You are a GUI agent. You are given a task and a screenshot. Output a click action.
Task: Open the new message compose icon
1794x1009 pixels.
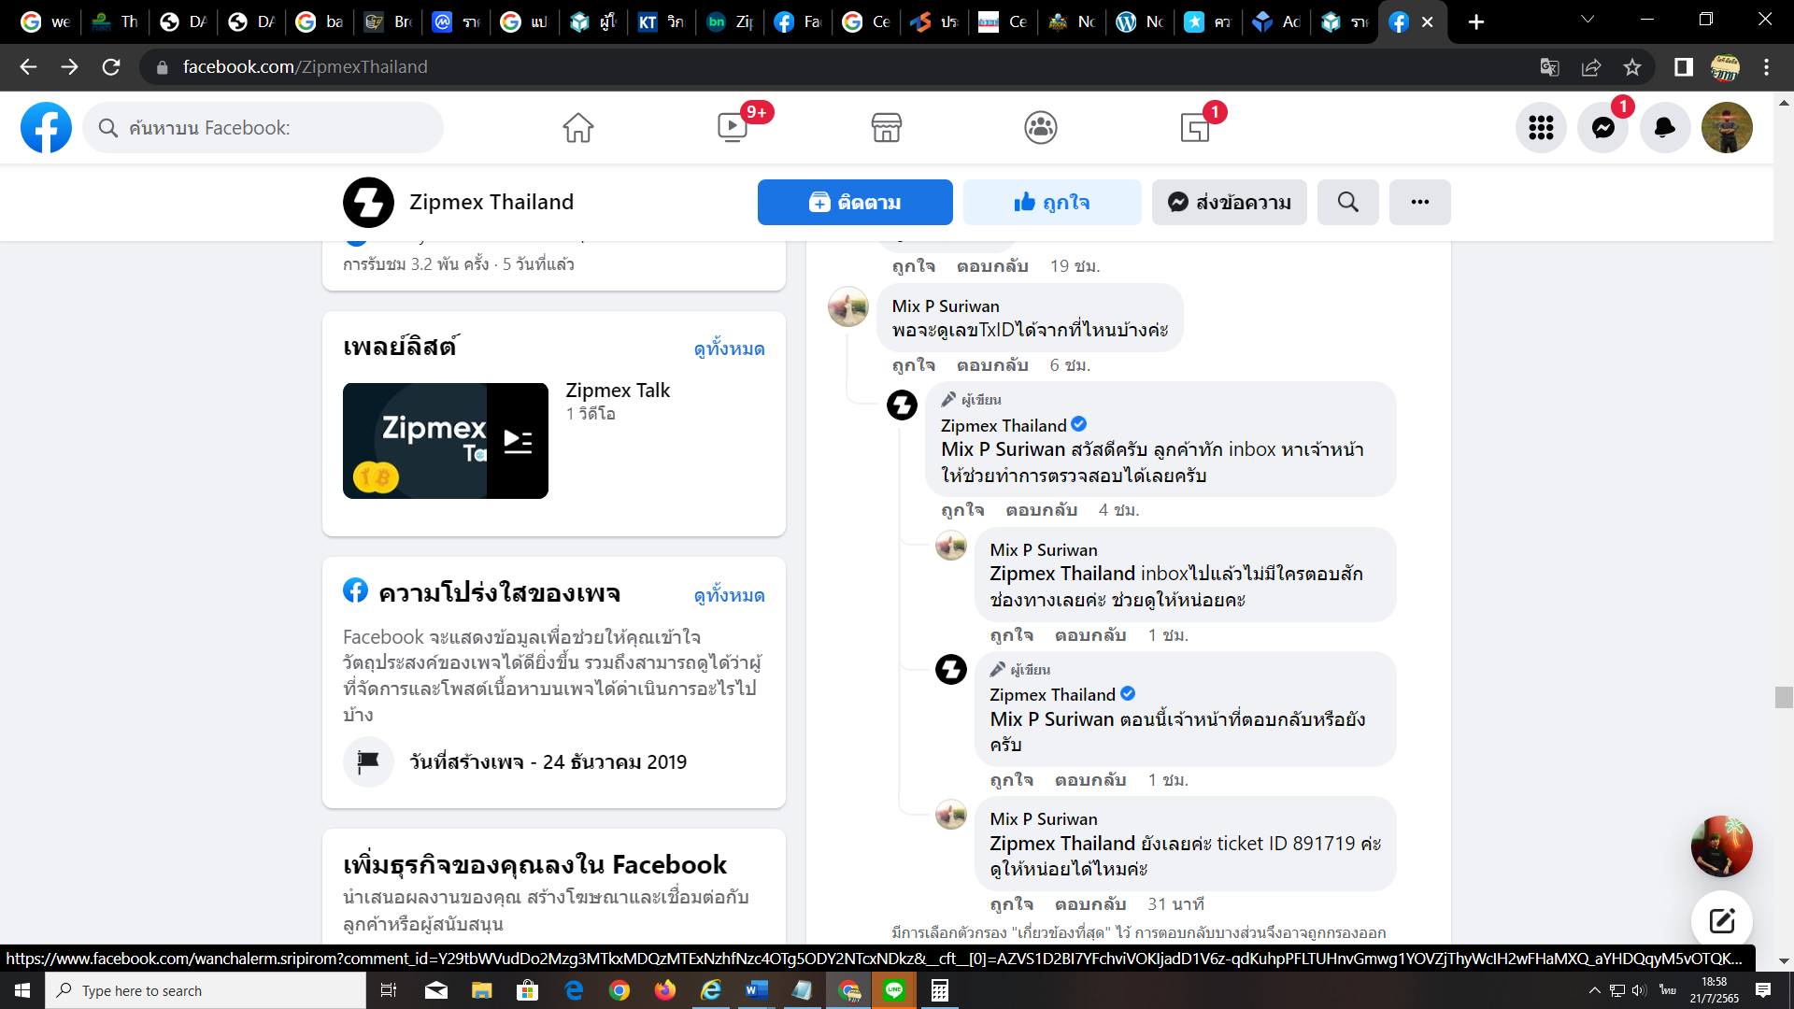click(1721, 920)
